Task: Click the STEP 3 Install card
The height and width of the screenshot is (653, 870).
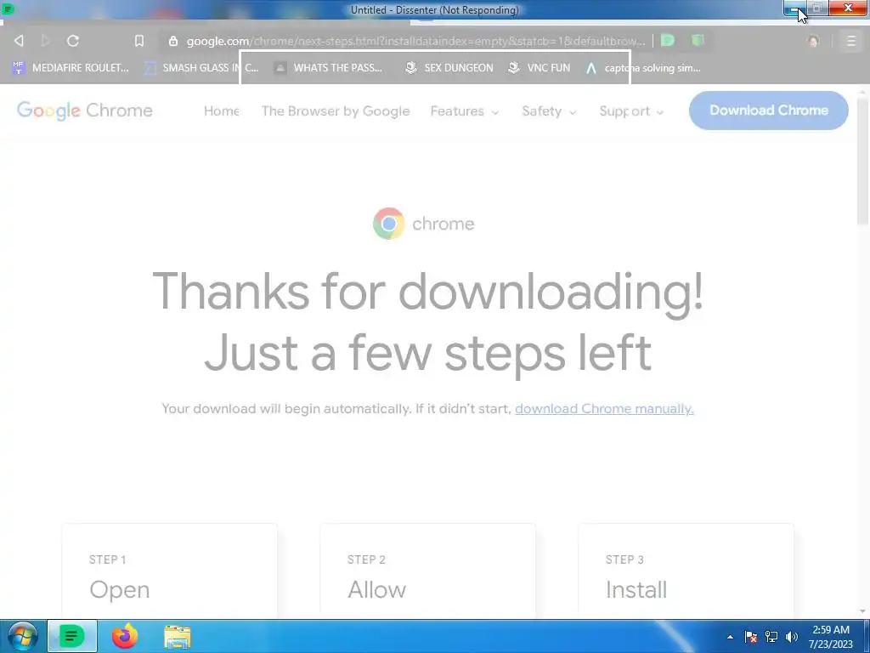Action: (686, 571)
